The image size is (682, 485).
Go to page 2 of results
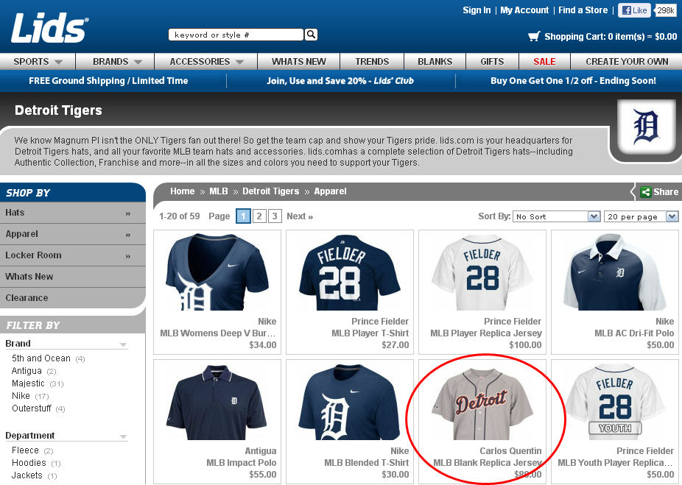coord(259,216)
